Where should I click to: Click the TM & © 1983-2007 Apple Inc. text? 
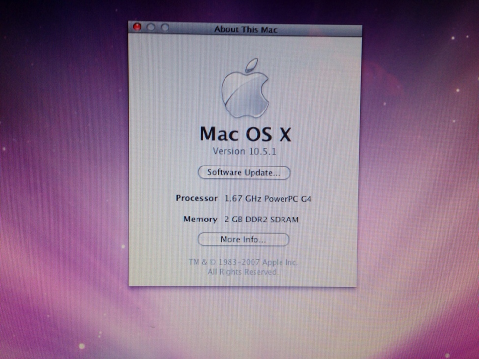[243, 262]
